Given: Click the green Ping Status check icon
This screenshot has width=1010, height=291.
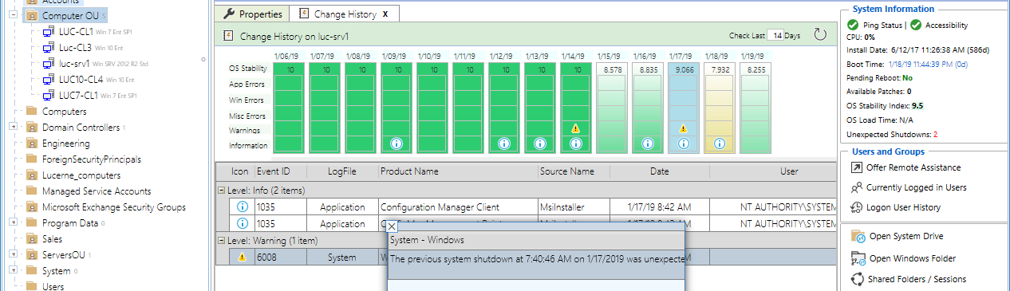Looking at the screenshot, I should 853,26.
